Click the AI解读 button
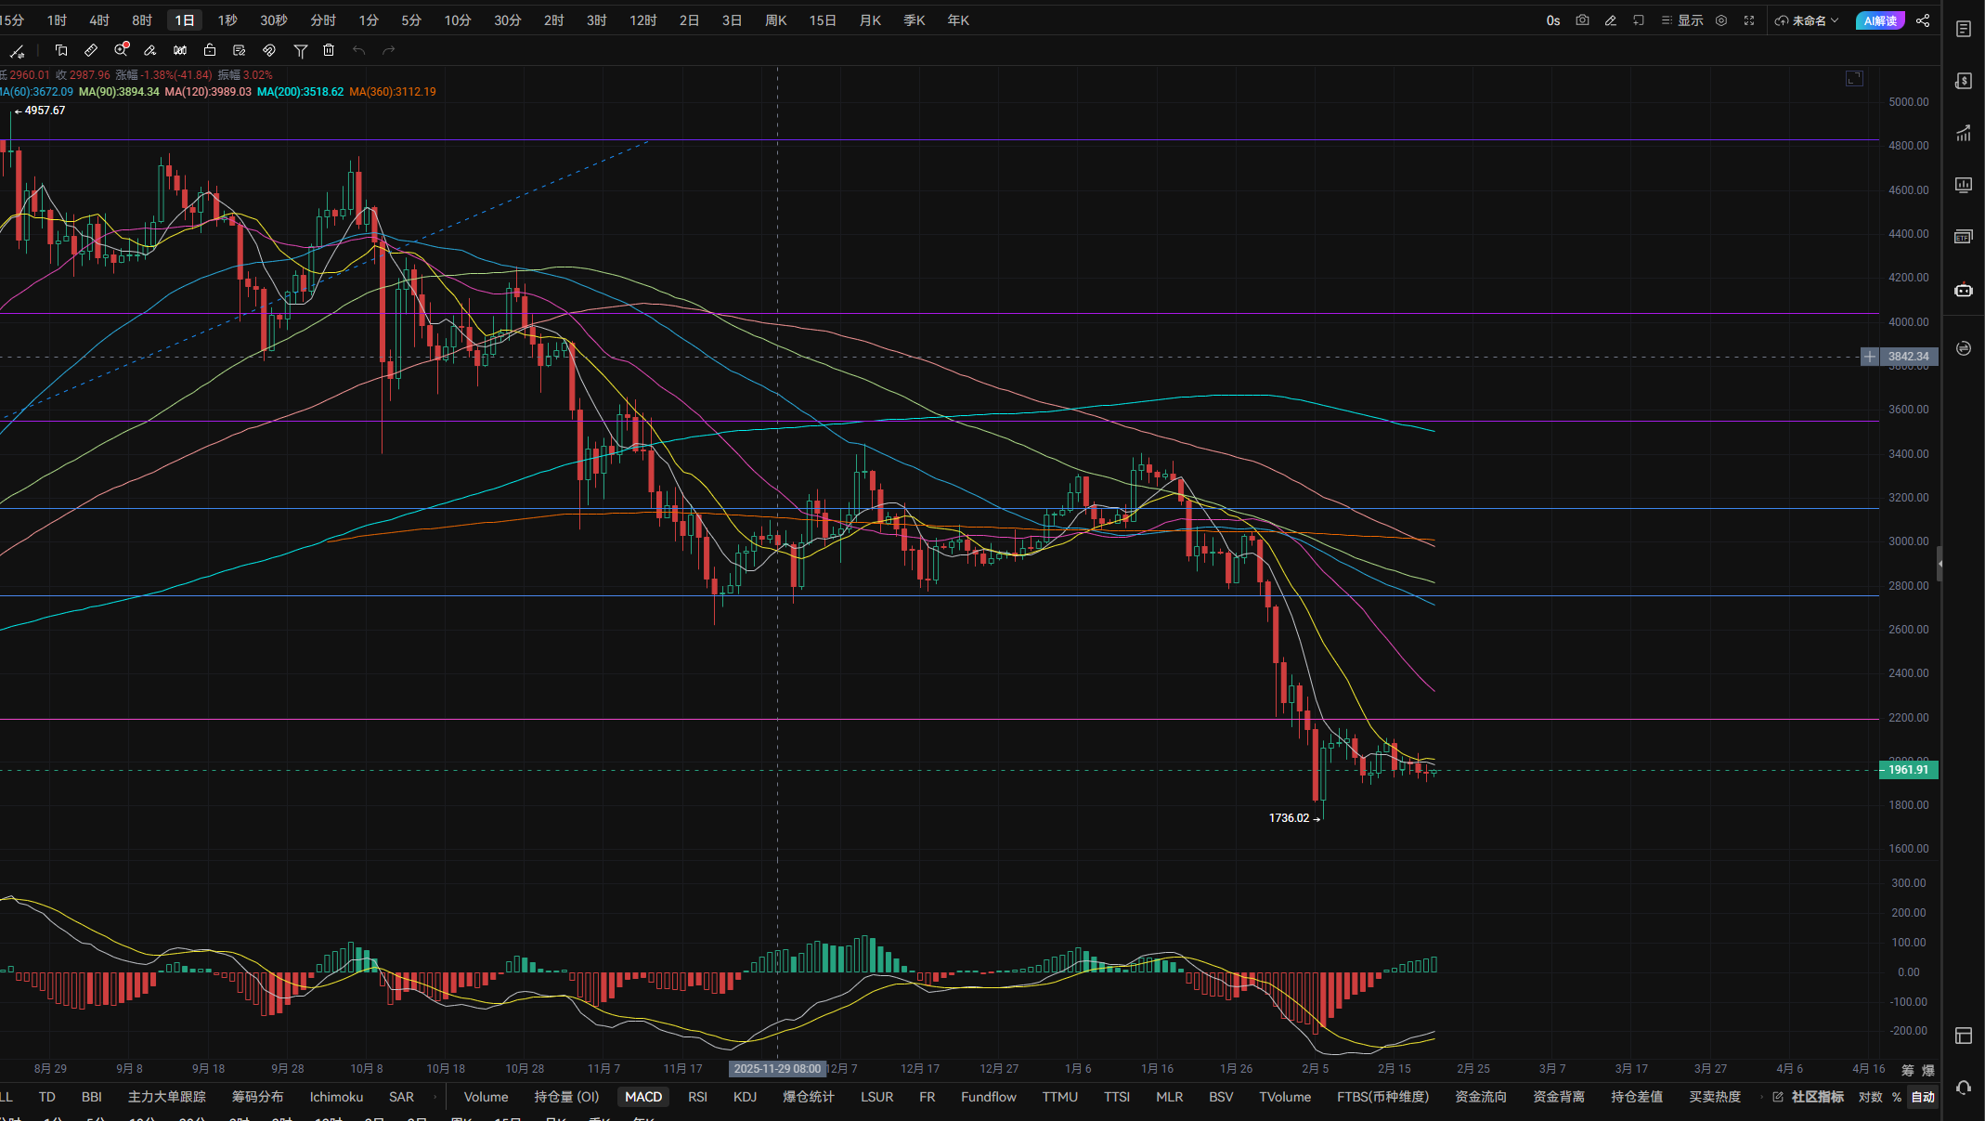1985x1121 pixels. click(1880, 20)
